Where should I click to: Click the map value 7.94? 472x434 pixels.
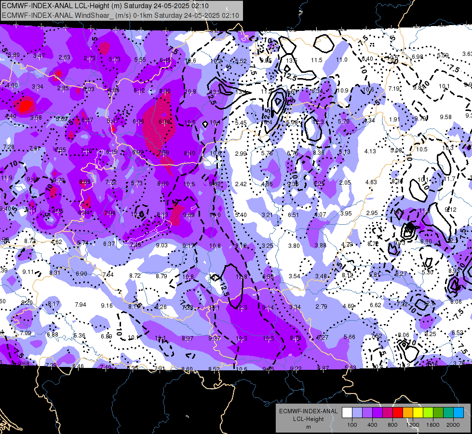coord(81,305)
